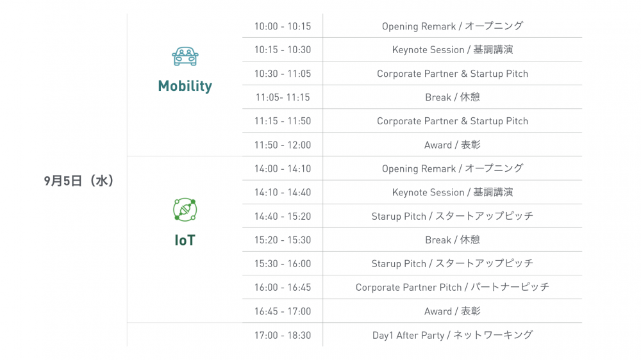The width and height of the screenshot is (641, 360).
Task: Click the 14:10 - 14:40 Keynote Session entry
Action: coord(412,192)
